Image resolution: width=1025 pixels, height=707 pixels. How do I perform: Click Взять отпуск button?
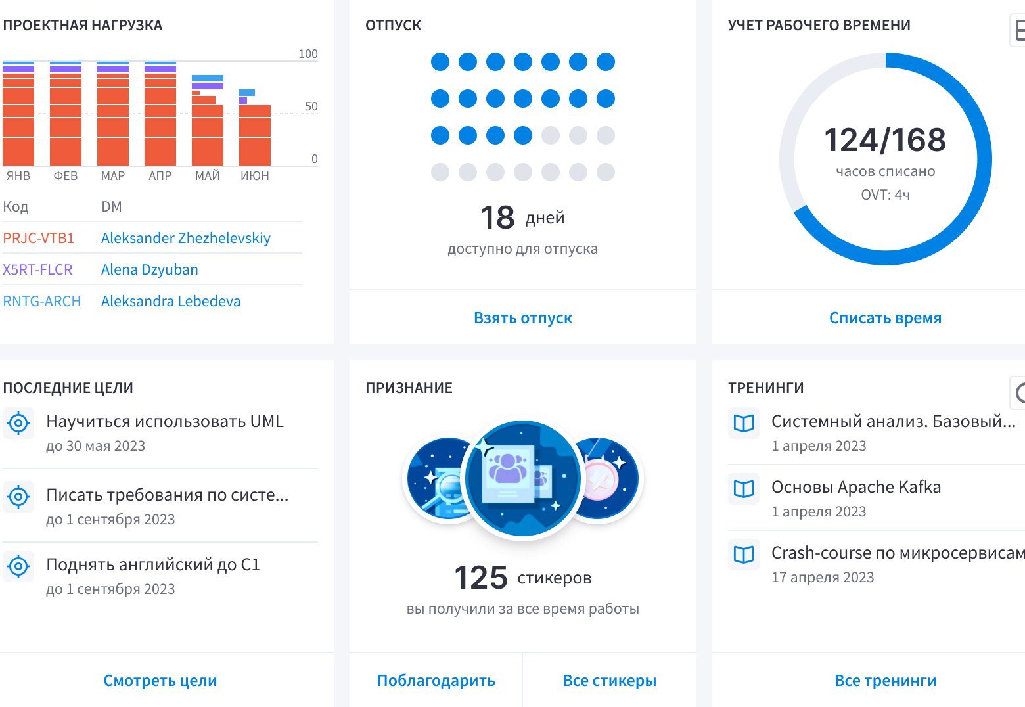pyautogui.click(x=522, y=318)
